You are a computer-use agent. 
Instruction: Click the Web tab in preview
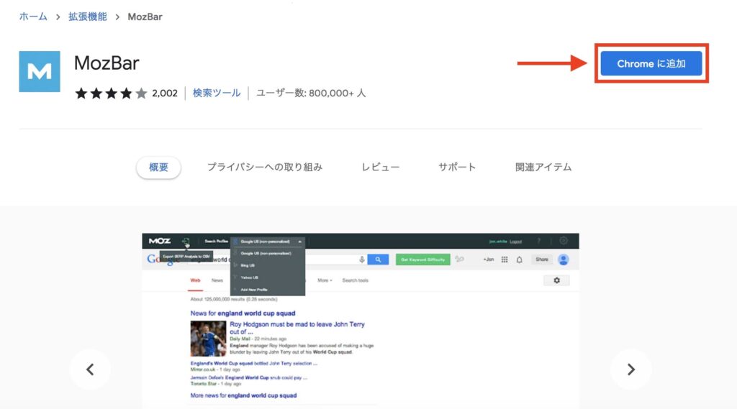point(195,280)
